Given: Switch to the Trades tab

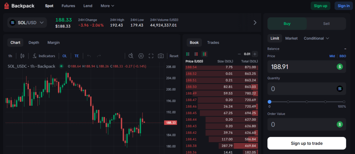Looking at the screenshot, I should (x=213, y=43).
